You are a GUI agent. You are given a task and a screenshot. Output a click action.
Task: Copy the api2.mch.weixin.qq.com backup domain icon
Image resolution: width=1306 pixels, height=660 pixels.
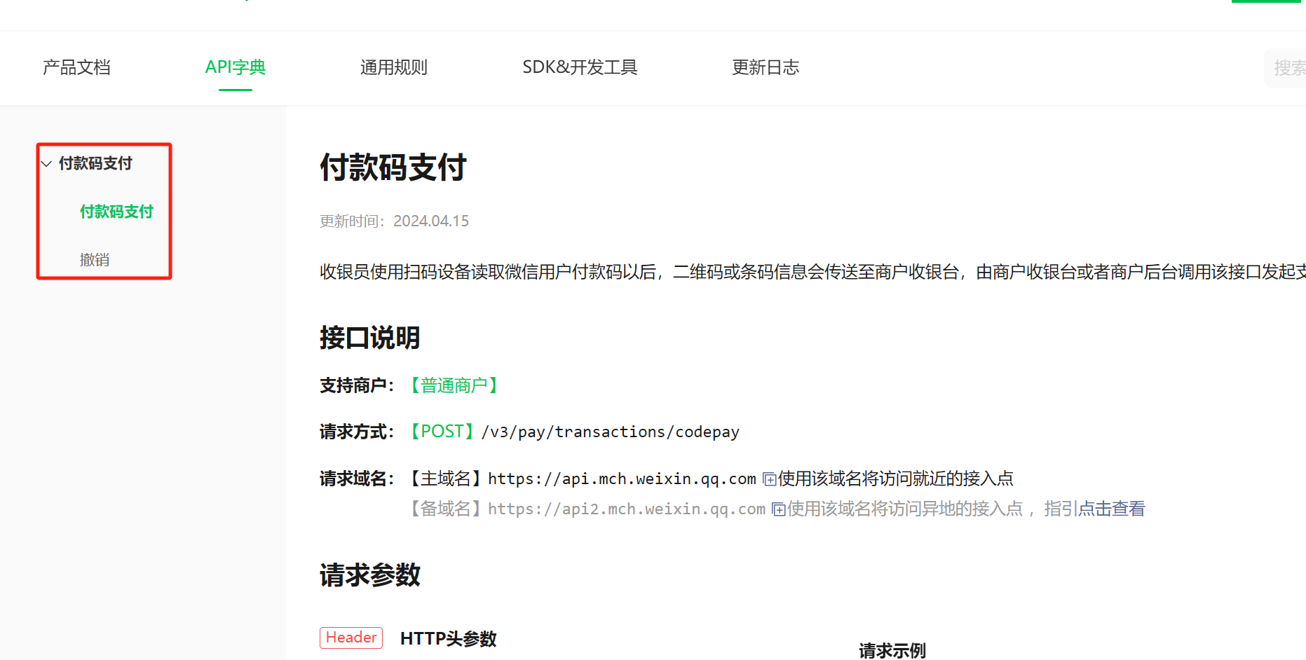[x=778, y=509]
